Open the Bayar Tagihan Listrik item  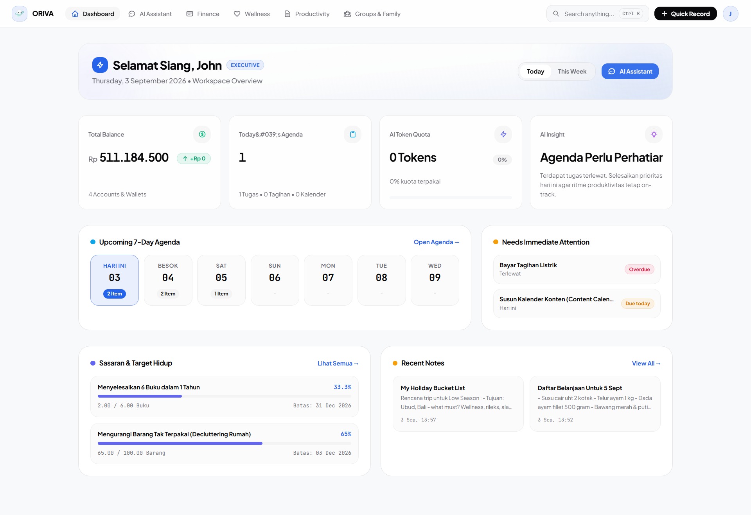pyautogui.click(x=577, y=269)
